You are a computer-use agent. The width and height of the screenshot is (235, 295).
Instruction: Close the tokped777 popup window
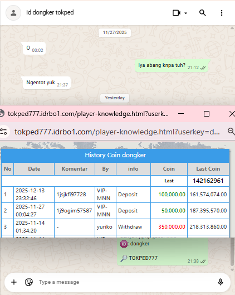coord(232,114)
